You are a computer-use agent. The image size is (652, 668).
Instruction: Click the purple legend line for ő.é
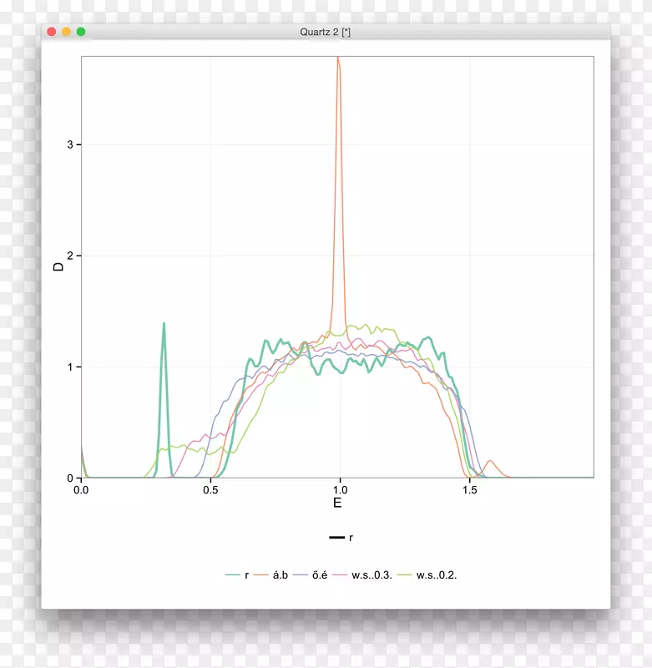pos(301,575)
